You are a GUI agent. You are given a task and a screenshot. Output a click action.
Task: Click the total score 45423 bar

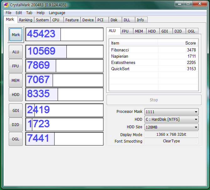coord(65,34)
